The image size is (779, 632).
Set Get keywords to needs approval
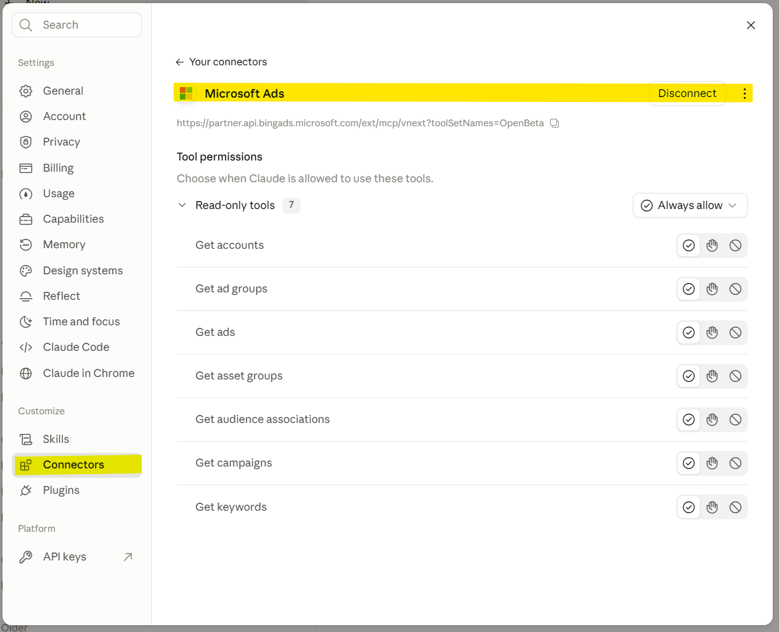point(712,508)
